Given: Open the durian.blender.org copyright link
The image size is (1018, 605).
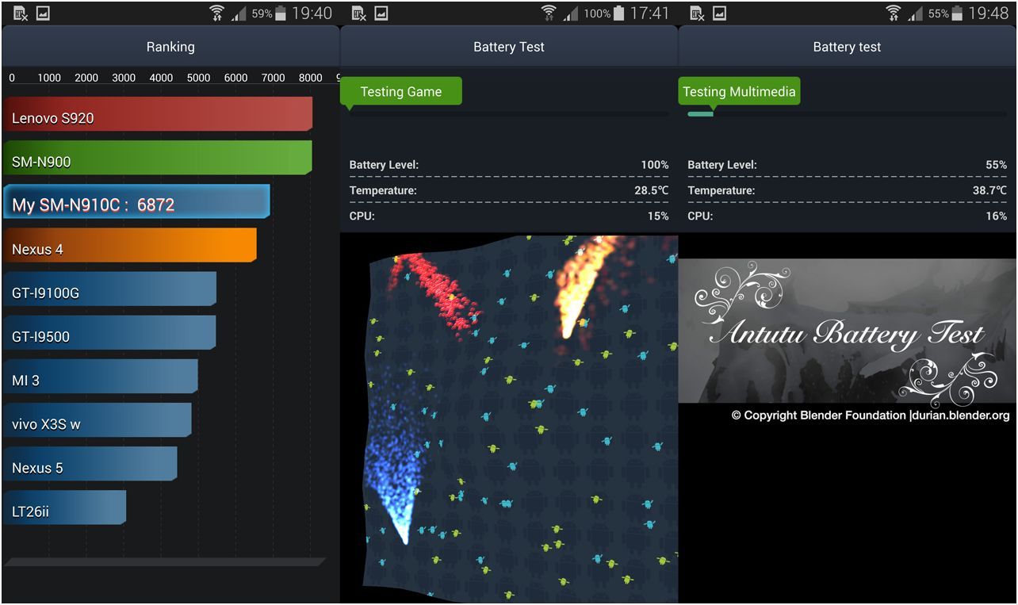Looking at the screenshot, I should (962, 415).
